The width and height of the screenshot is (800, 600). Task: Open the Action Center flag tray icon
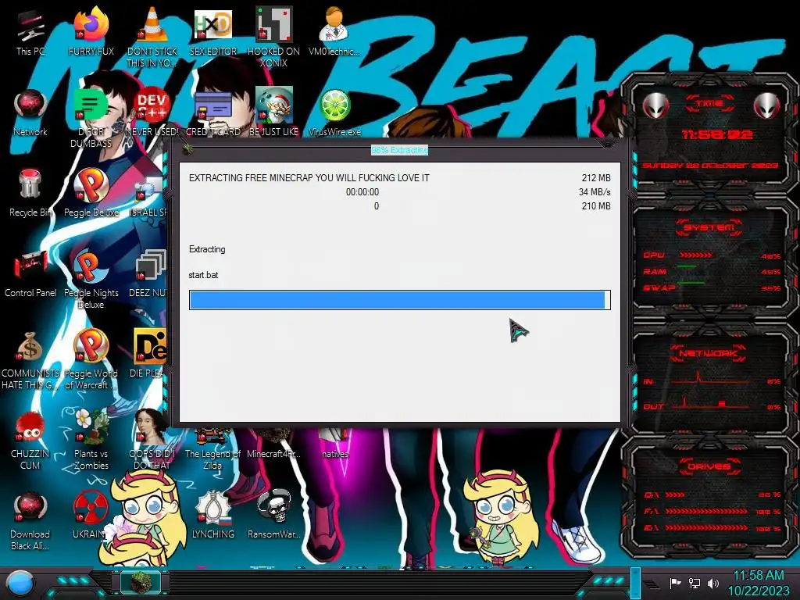click(x=675, y=583)
